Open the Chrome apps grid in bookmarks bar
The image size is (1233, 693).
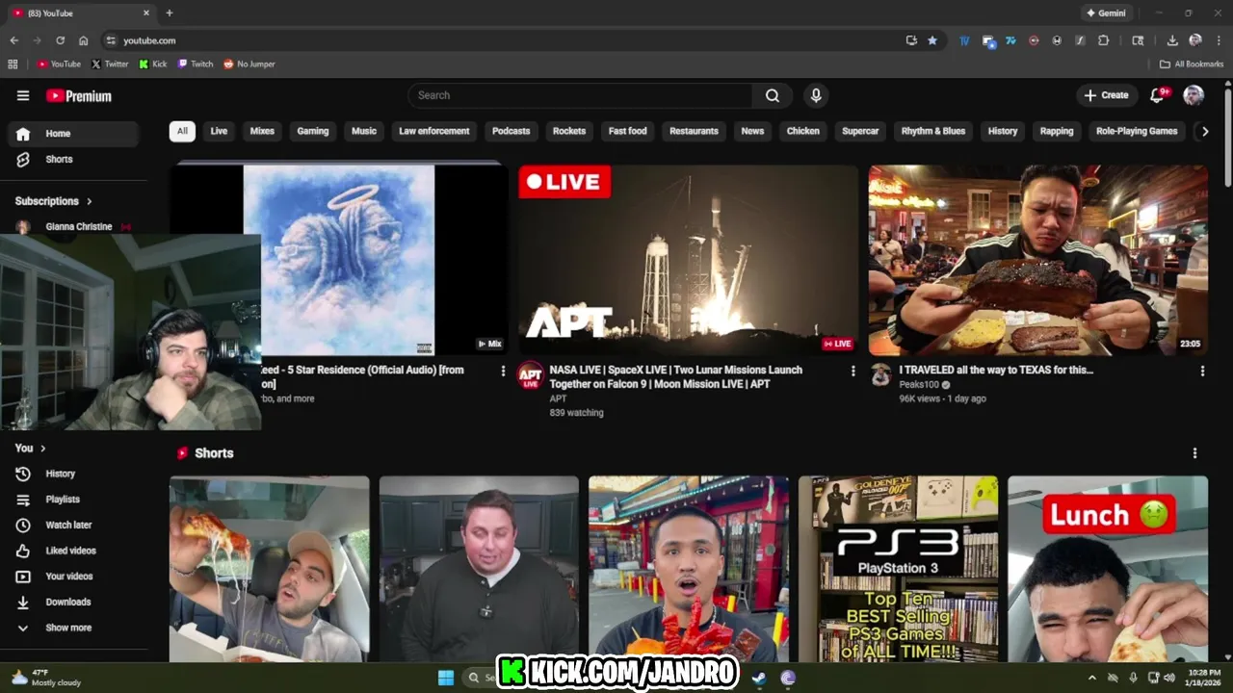(13, 64)
